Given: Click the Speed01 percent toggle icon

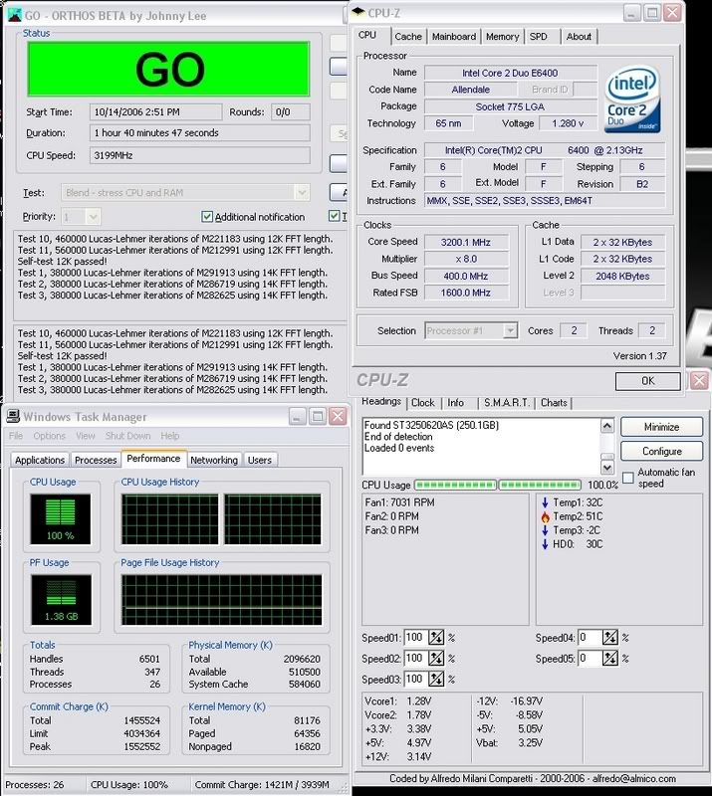Looking at the screenshot, I should tap(436, 637).
